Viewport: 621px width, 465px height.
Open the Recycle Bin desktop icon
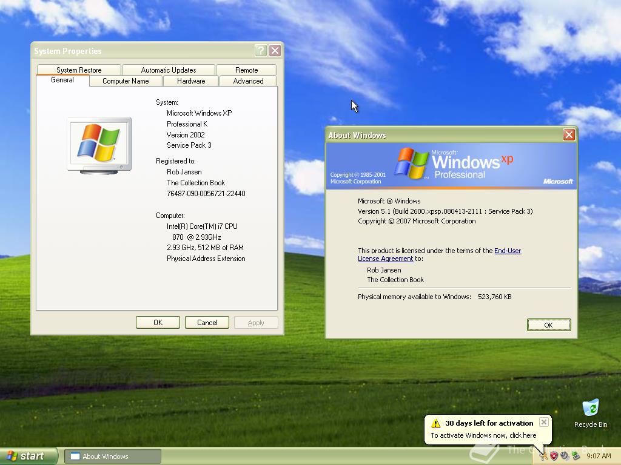tap(591, 414)
